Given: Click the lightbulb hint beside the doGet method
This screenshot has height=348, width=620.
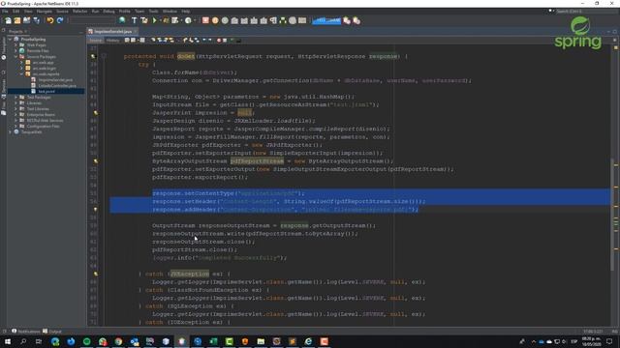Looking at the screenshot, I should (93, 56).
